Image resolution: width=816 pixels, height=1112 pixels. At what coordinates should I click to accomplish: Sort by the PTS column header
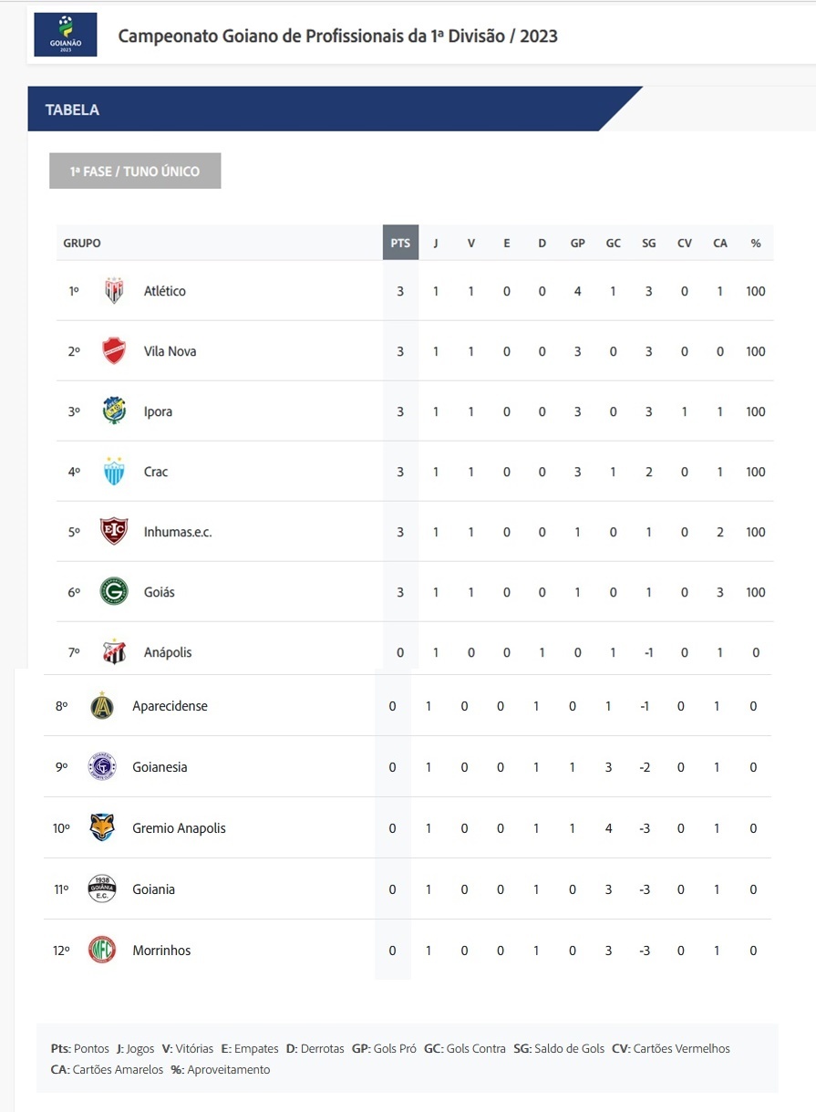(400, 243)
